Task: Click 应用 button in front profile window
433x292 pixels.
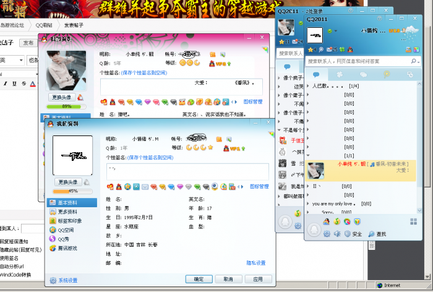Action: pyautogui.click(x=258, y=279)
